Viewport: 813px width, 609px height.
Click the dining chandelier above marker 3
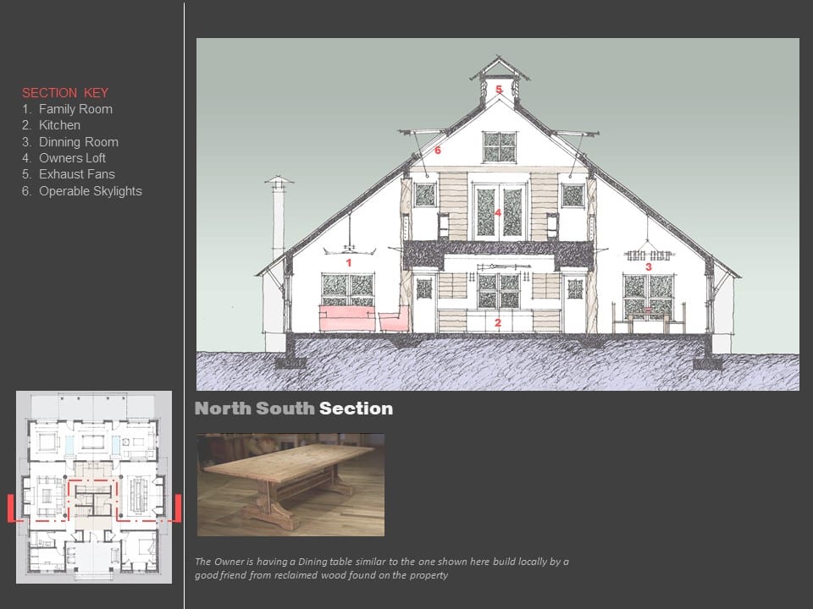(648, 250)
